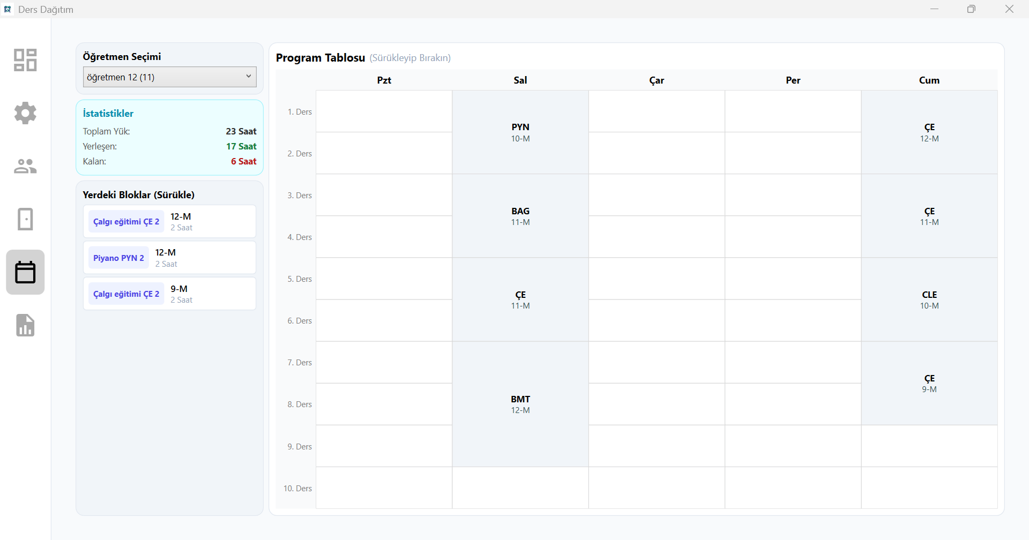Click the Çar column header
This screenshot has height=540, width=1029.
pos(657,80)
